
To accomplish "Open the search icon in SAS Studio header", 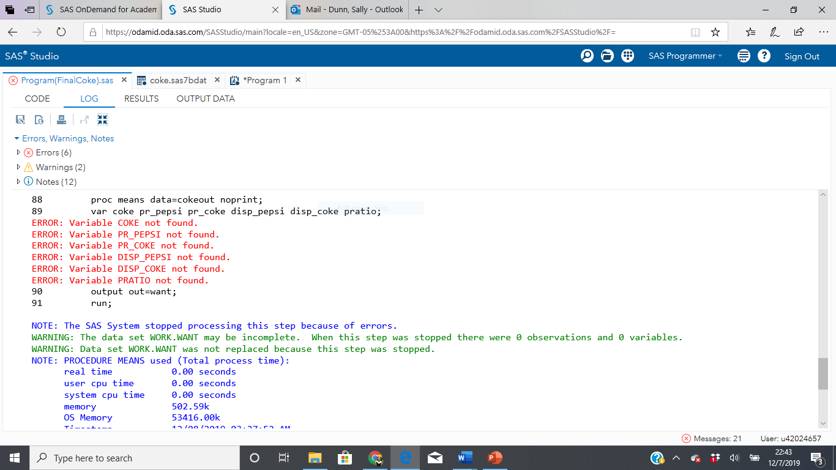I will point(587,56).
